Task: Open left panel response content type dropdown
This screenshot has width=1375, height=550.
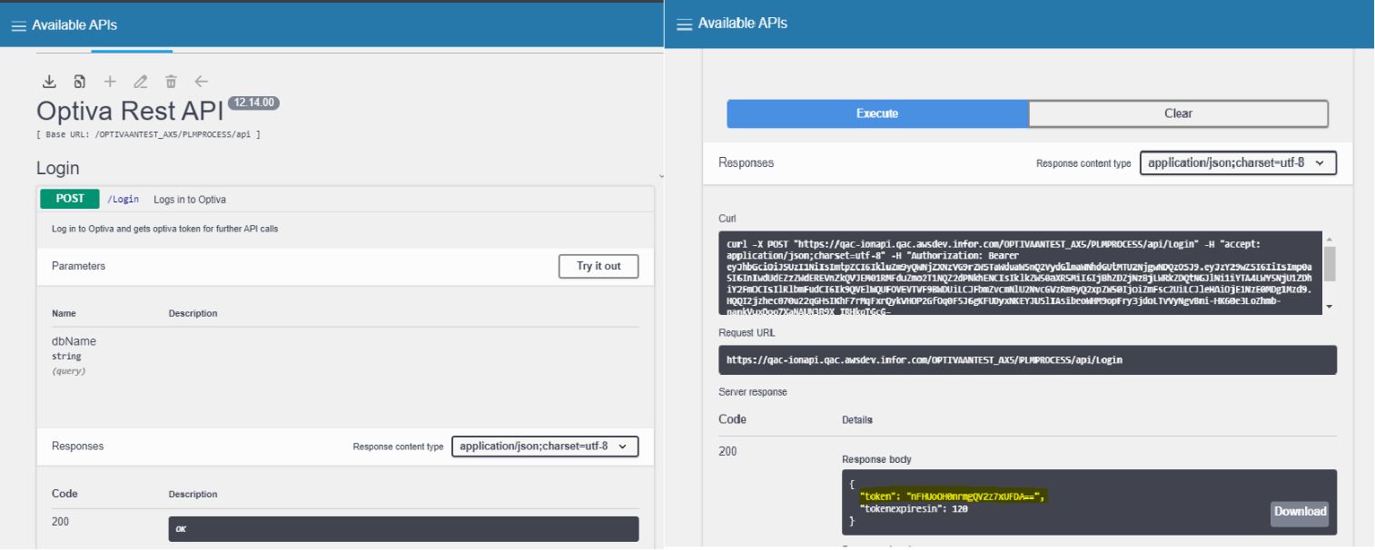Action: click(545, 447)
